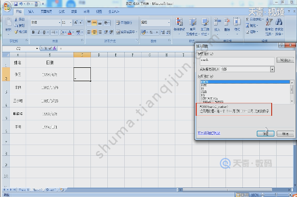This screenshot has height=197, width=297.
Task: Open the phonetic guide button
Action: coord(78,33)
